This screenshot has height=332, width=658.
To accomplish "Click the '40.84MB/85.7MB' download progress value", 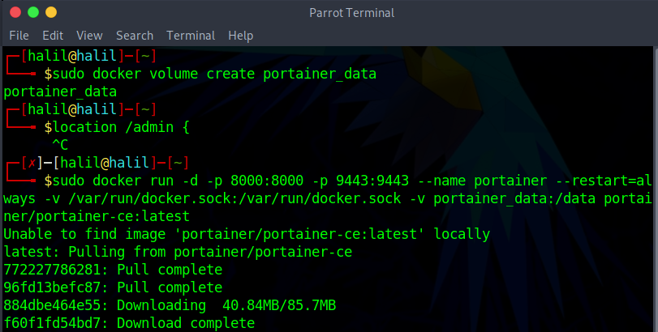I will (279, 305).
